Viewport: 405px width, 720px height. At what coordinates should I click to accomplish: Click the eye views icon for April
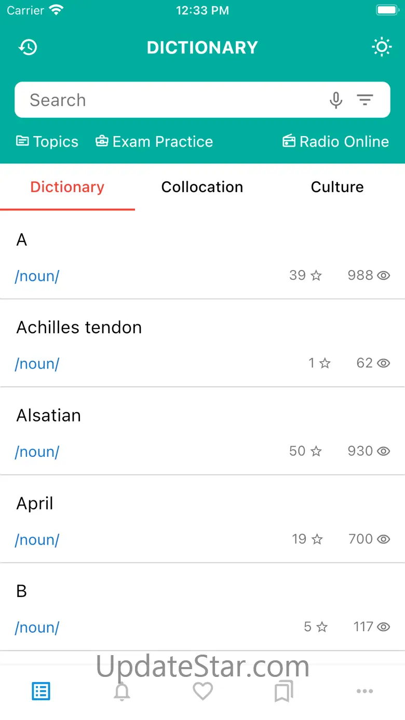click(383, 539)
